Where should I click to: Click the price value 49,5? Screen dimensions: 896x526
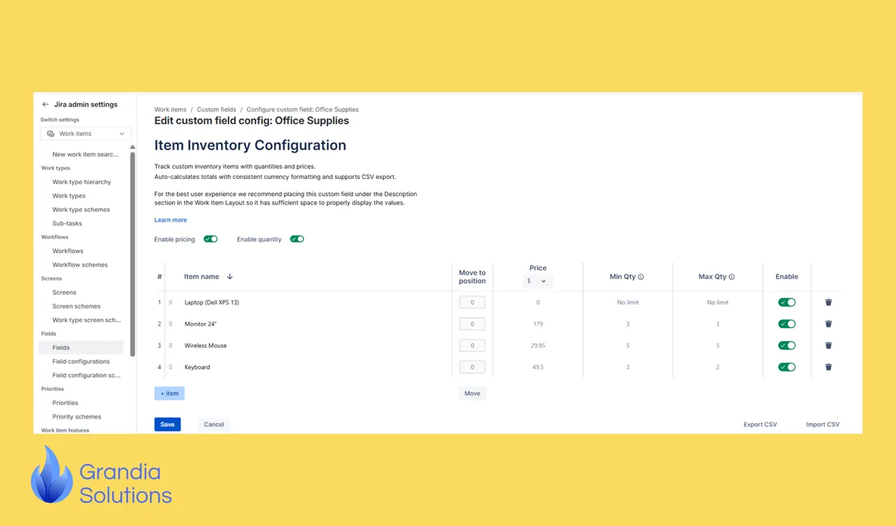pos(538,367)
